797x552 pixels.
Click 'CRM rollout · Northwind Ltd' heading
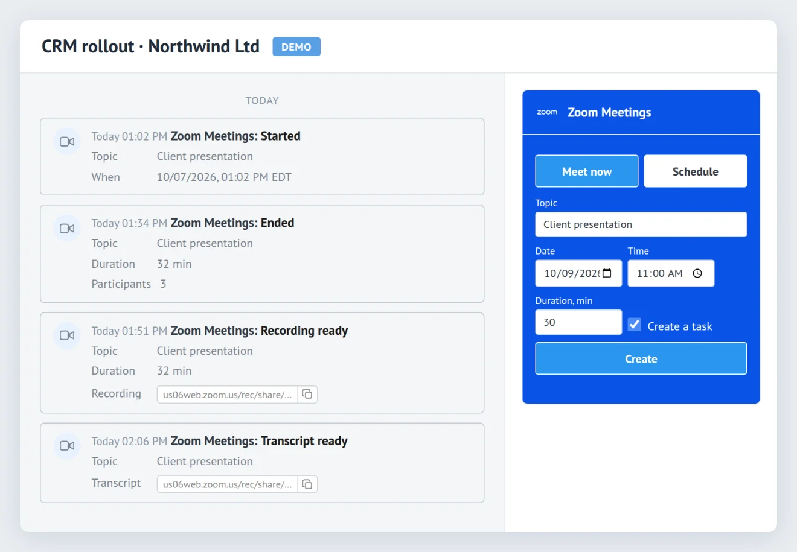click(150, 46)
